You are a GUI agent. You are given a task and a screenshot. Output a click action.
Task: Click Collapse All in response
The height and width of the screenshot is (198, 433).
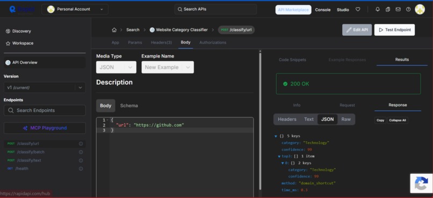click(398, 120)
